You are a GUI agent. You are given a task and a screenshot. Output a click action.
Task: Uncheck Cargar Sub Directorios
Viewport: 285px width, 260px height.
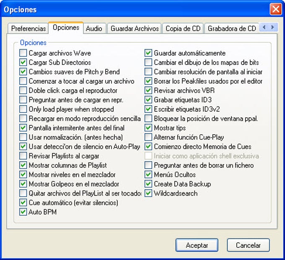[x=23, y=62]
